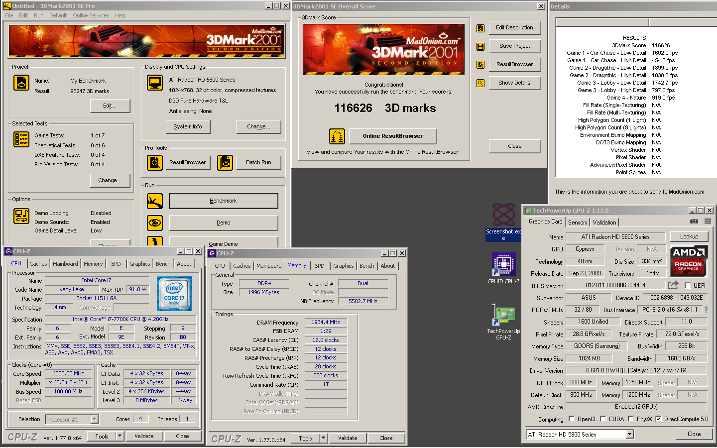
Task: Click the Display settings monitor icon
Action: click(x=155, y=83)
